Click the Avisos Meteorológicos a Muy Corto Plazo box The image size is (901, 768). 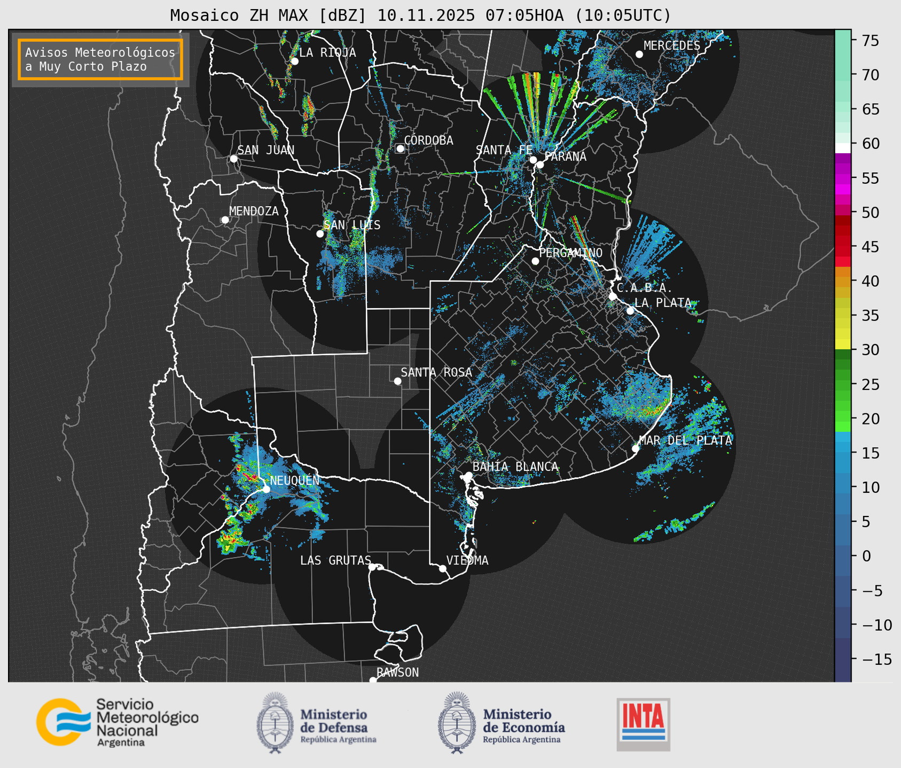[x=100, y=59]
